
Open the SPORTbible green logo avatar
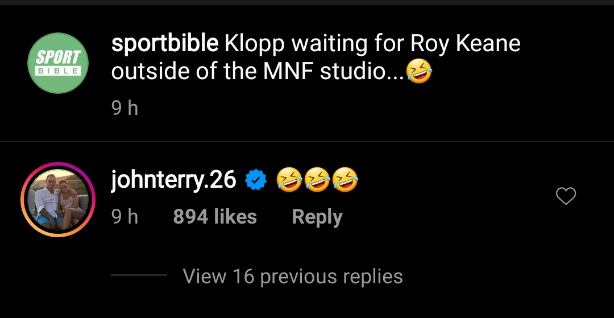58,63
